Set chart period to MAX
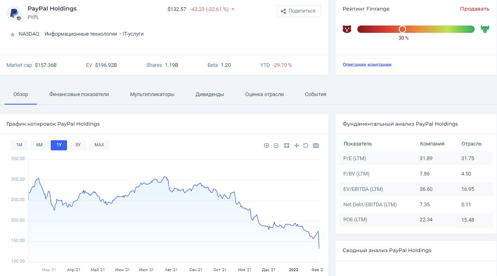Viewport: 497px width, 276px height. click(x=99, y=145)
